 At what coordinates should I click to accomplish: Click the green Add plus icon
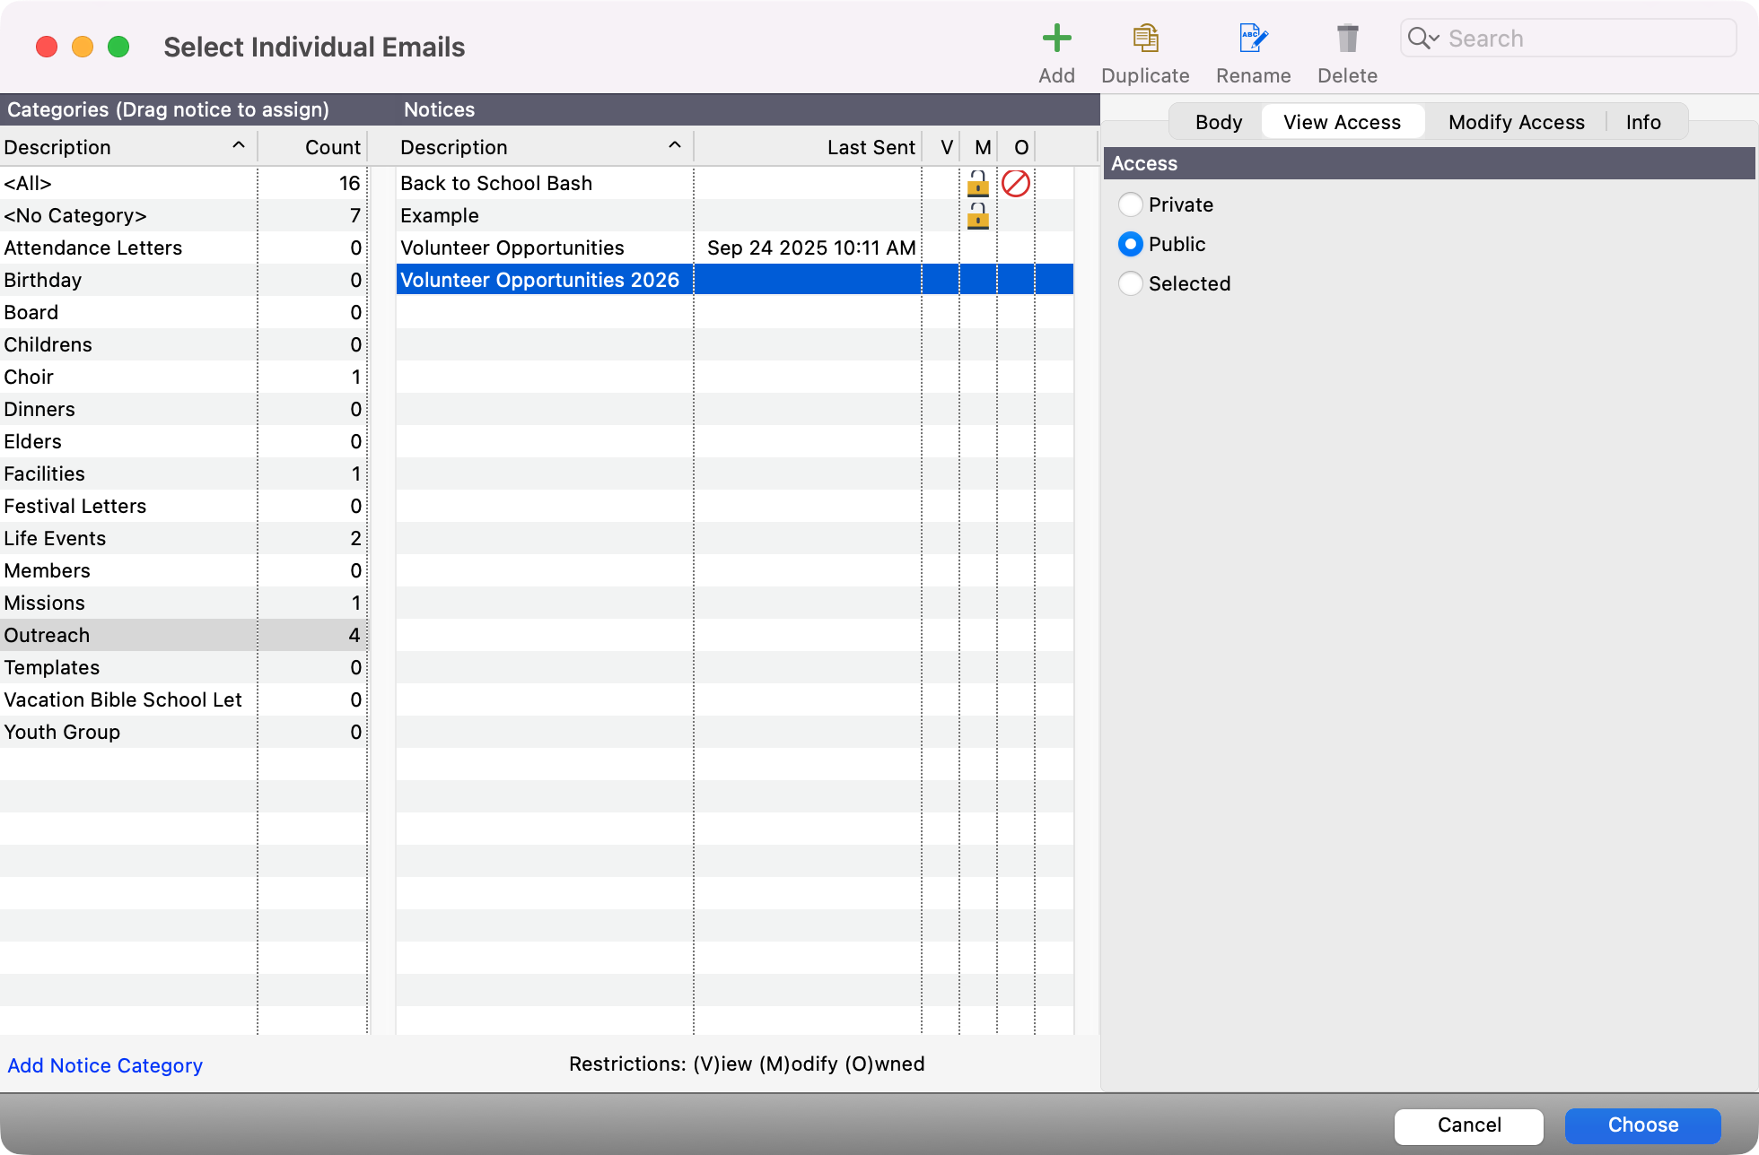pos(1056,39)
